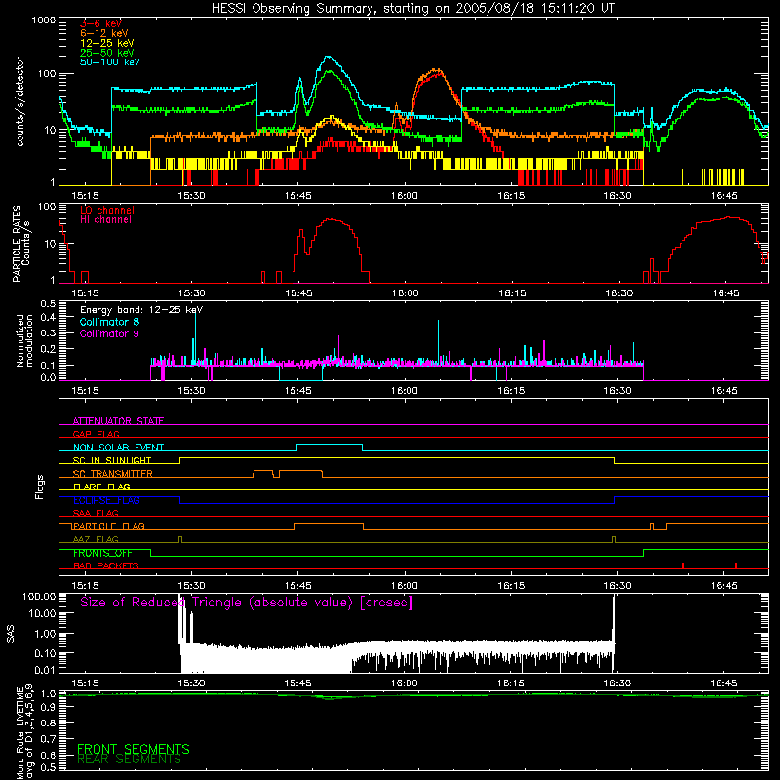
Task: Click the Flags panel axis label
Action: point(39,487)
